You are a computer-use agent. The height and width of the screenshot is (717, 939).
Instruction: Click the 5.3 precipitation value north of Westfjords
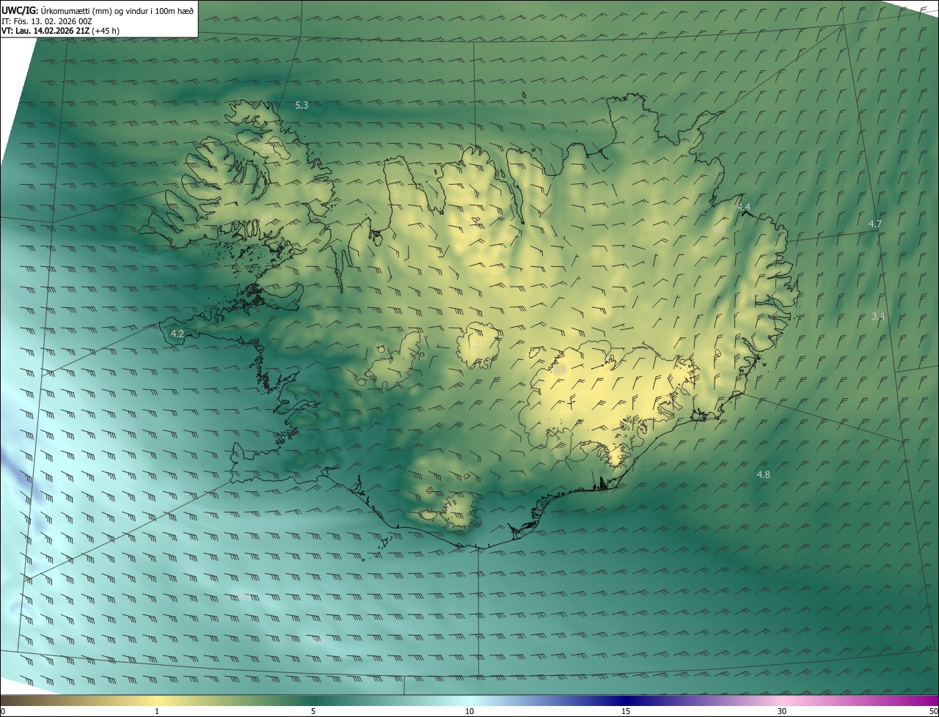pyautogui.click(x=302, y=106)
